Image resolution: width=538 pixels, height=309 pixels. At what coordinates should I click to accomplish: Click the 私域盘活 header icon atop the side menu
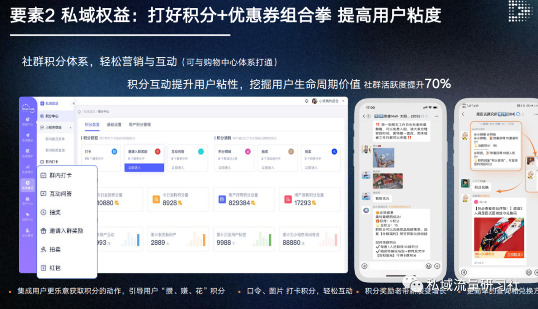pyautogui.click(x=42, y=103)
